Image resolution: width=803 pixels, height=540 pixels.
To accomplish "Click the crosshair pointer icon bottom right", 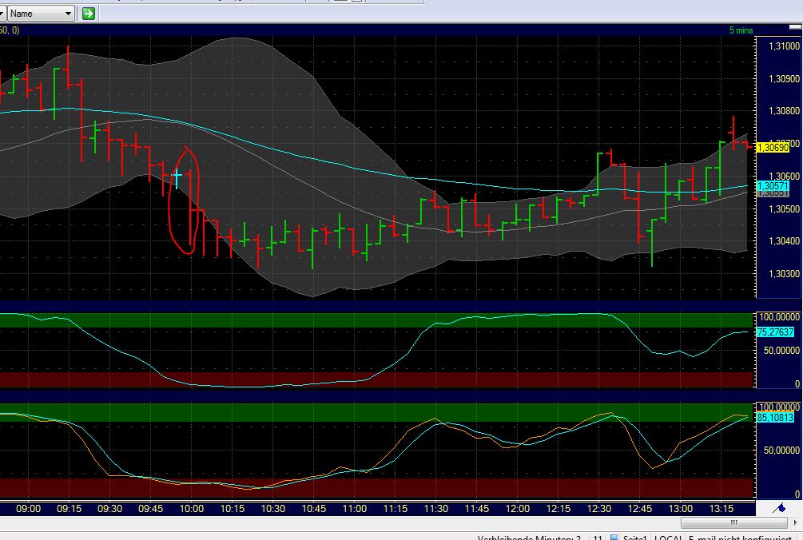I will [780, 508].
